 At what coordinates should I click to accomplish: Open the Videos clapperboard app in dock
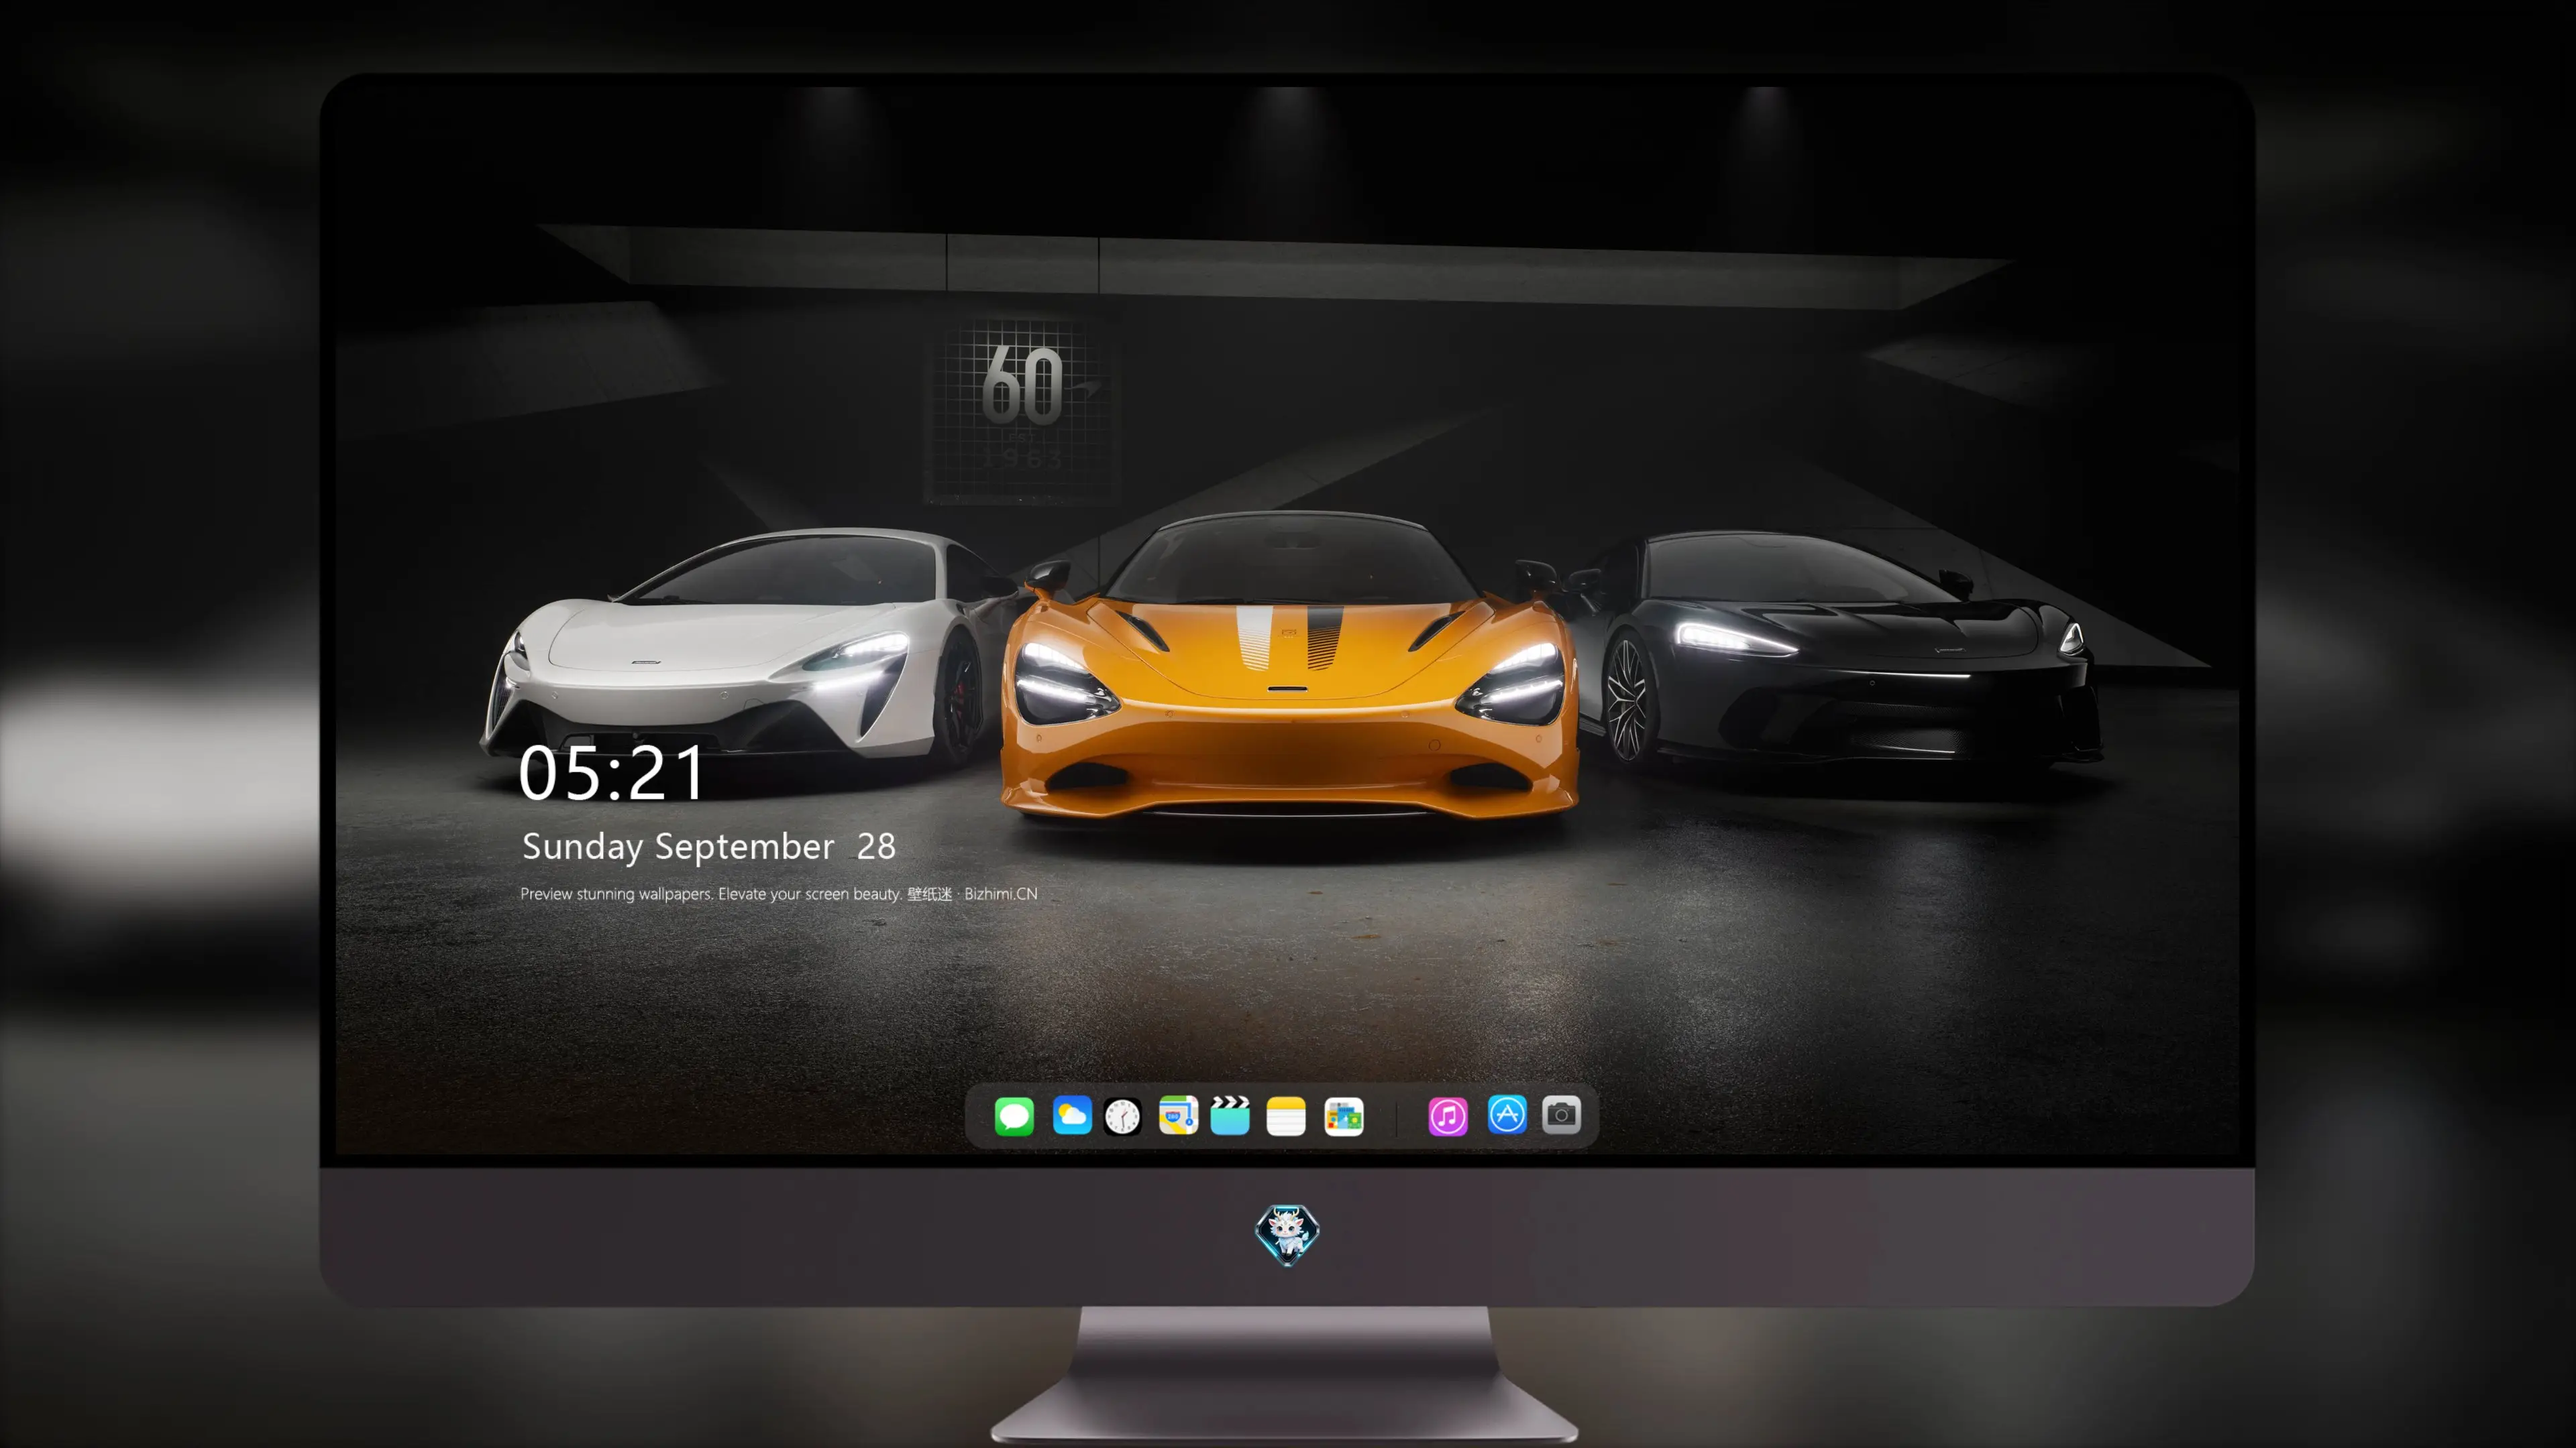tap(1230, 1115)
